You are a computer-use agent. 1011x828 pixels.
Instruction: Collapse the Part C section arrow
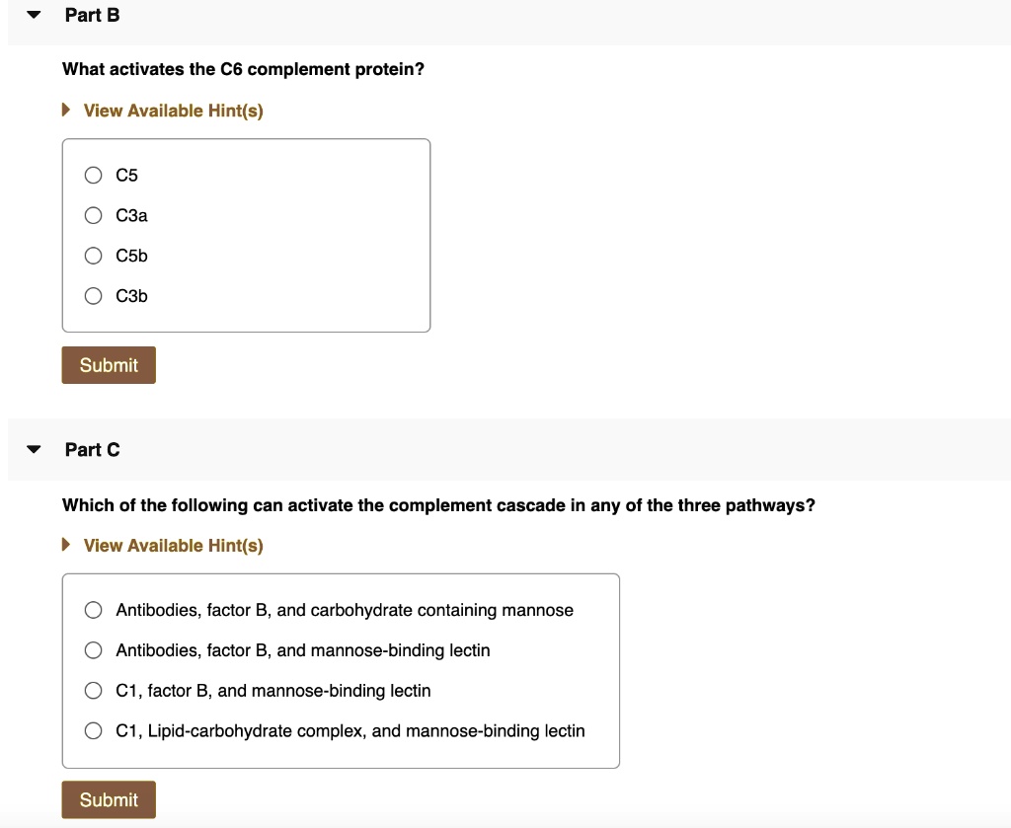tap(35, 450)
